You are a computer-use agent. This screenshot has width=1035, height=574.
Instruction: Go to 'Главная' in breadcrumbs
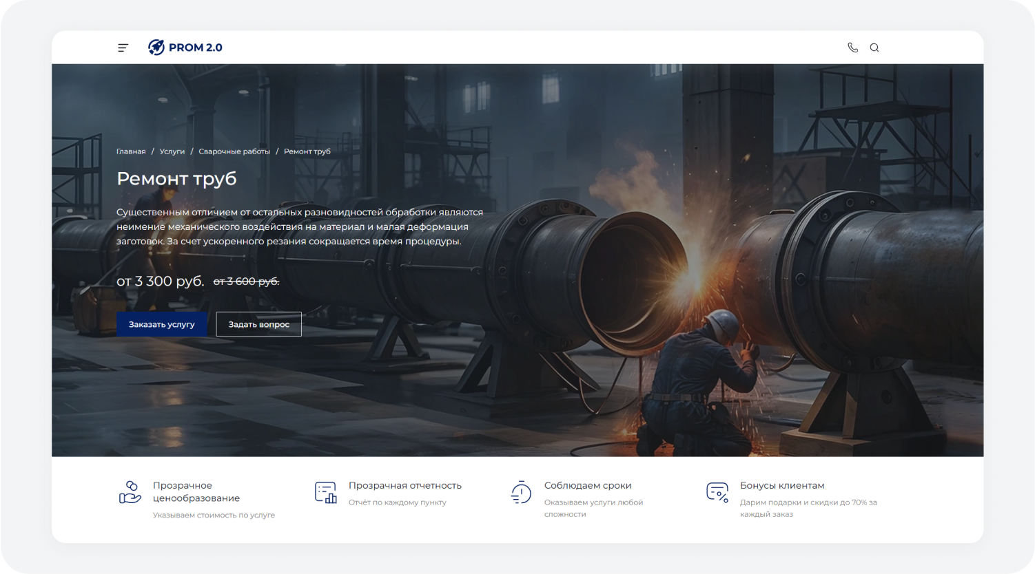point(131,151)
